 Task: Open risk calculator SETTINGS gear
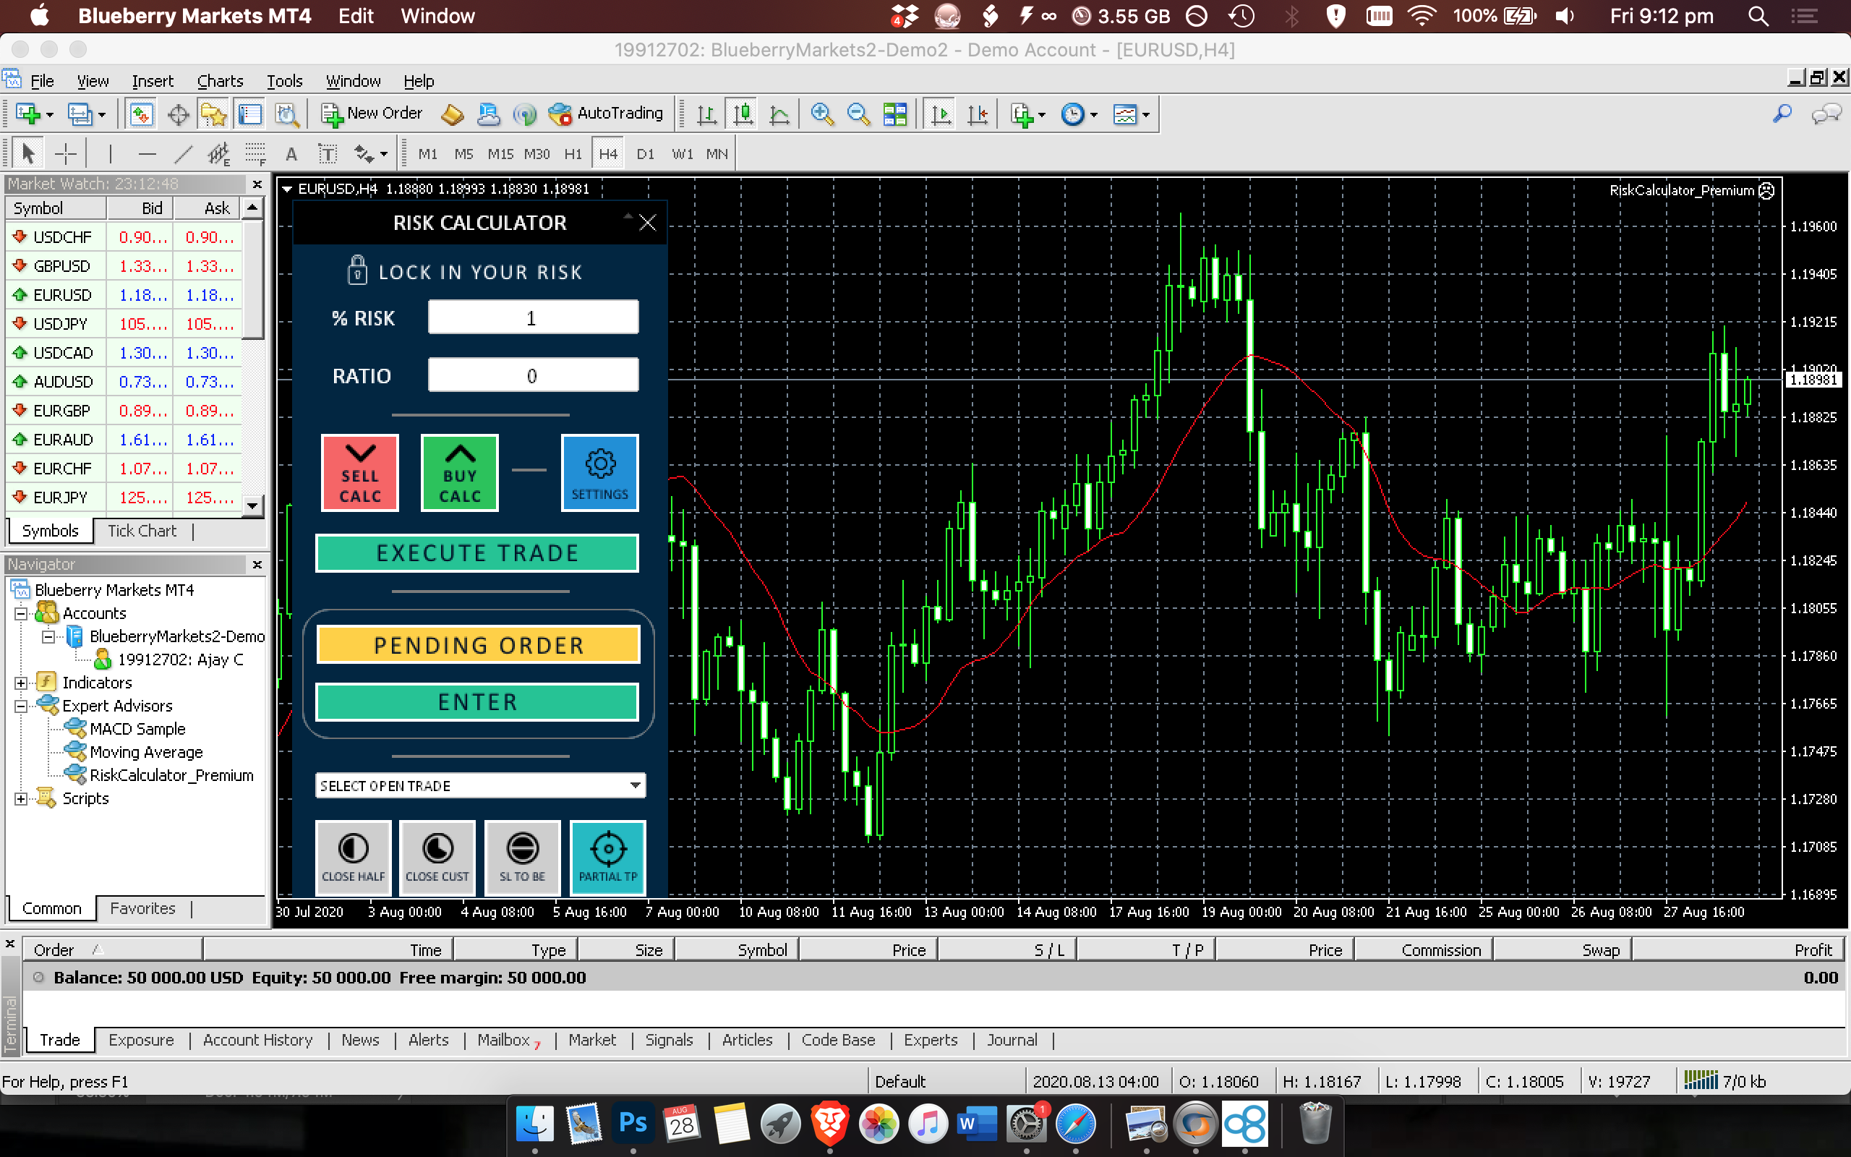pos(599,473)
